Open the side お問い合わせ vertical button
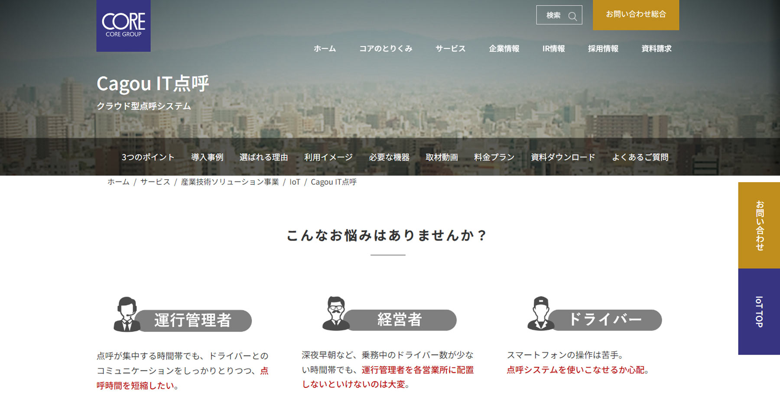 759,225
